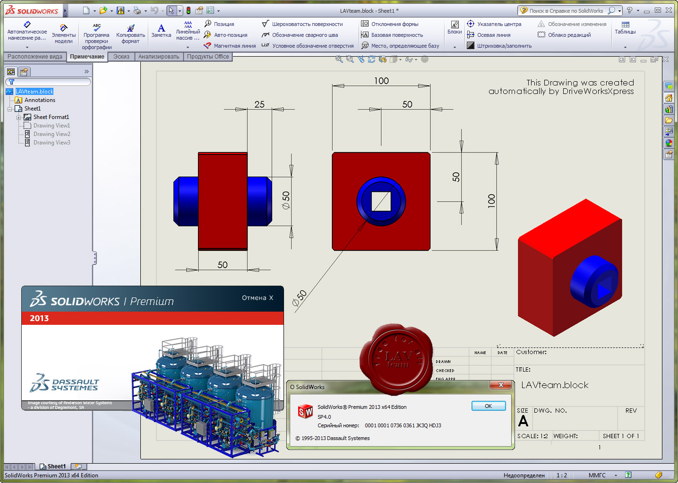Select Drawing View1 in the tree
This screenshot has width=678, height=483.
tap(51, 126)
